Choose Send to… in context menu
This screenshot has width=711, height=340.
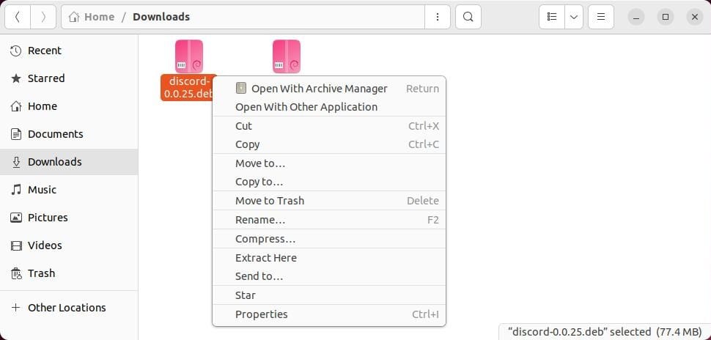(329, 276)
